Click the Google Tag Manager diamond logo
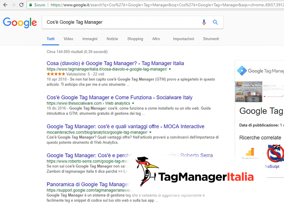Viewport: 284px width, 213px height. (x=242, y=71)
